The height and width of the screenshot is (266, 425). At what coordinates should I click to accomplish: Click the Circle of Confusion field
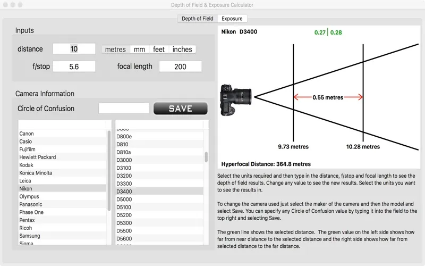pyautogui.click(x=124, y=109)
